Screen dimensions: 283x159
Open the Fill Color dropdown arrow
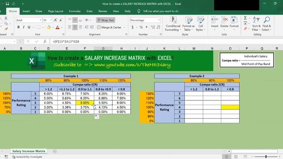(53, 27)
